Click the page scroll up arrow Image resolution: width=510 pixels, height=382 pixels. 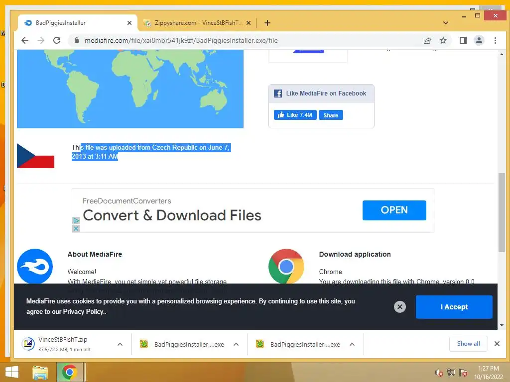[502, 54]
